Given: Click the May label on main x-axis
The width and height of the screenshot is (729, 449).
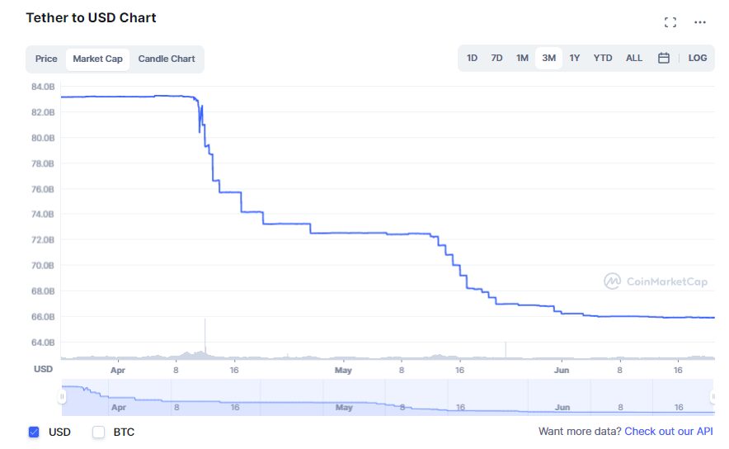Looking at the screenshot, I should tap(343, 371).
